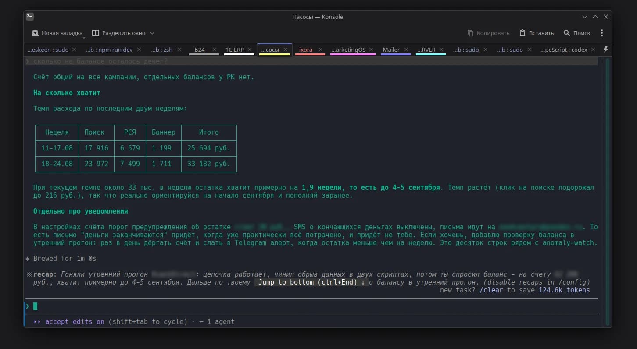This screenshot has width=637, height=349.
Task: Click the "Brewed for 1m 0s" line
Action: click(61, 258)
